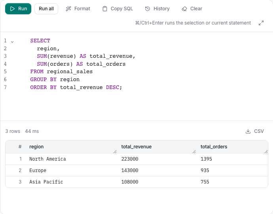Collapse the SELECT statement fold chevron
Viewport: 273px width, 214px height.
coord(12,42)
